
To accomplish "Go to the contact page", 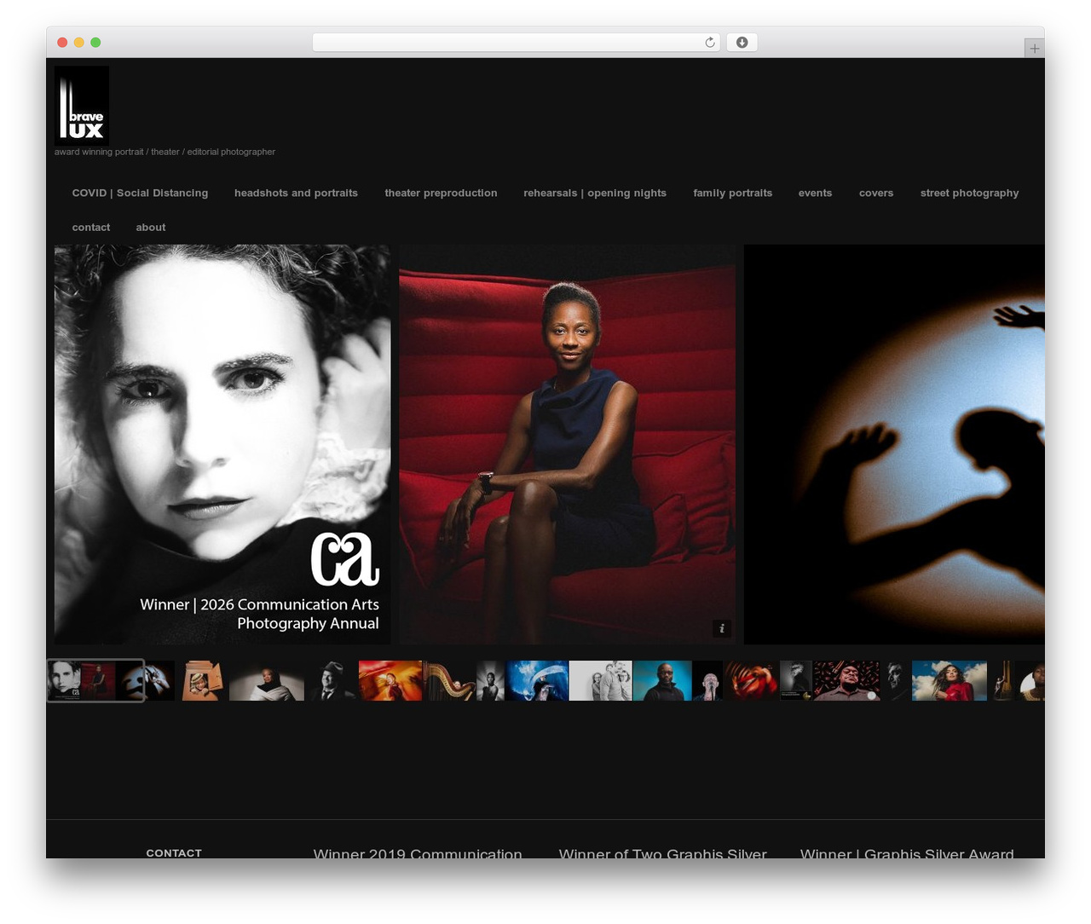I will (91, 228).
